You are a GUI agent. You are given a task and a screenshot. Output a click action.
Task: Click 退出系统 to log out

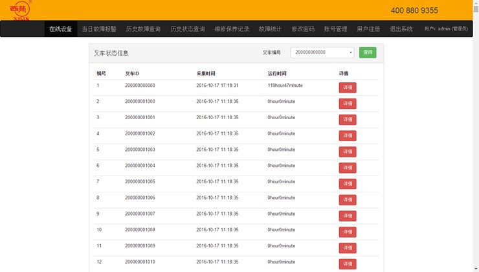401,29
